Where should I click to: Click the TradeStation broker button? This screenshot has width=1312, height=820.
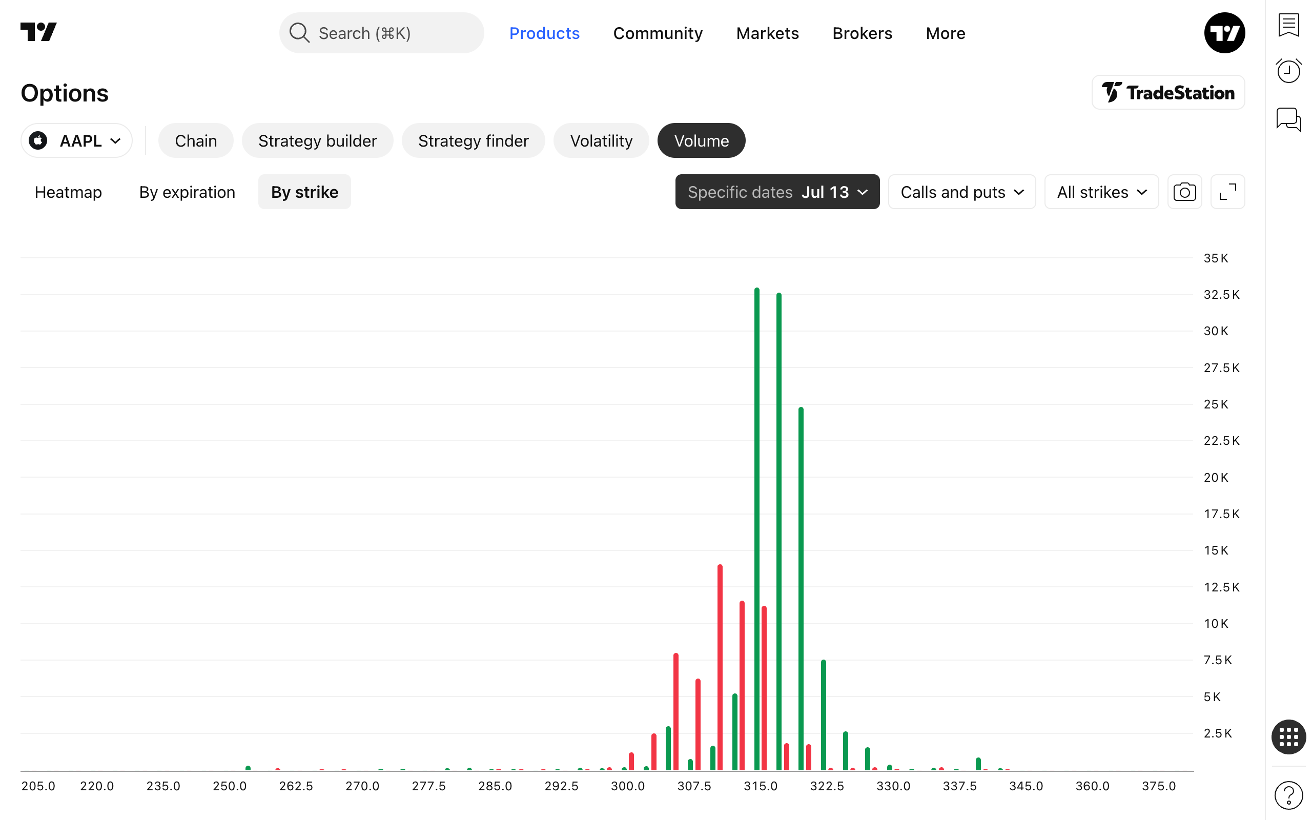[x=1168, y=92]
